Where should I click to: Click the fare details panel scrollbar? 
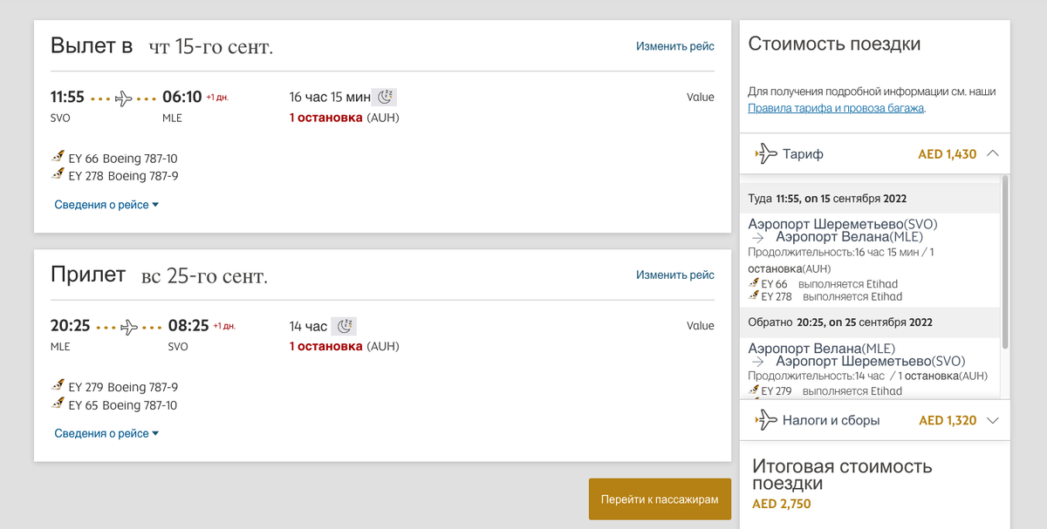click(1005, 261)
